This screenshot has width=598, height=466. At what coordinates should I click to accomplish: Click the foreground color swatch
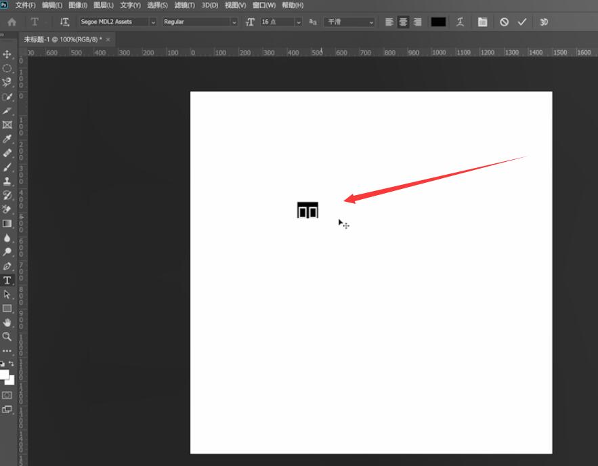[4, 374]
